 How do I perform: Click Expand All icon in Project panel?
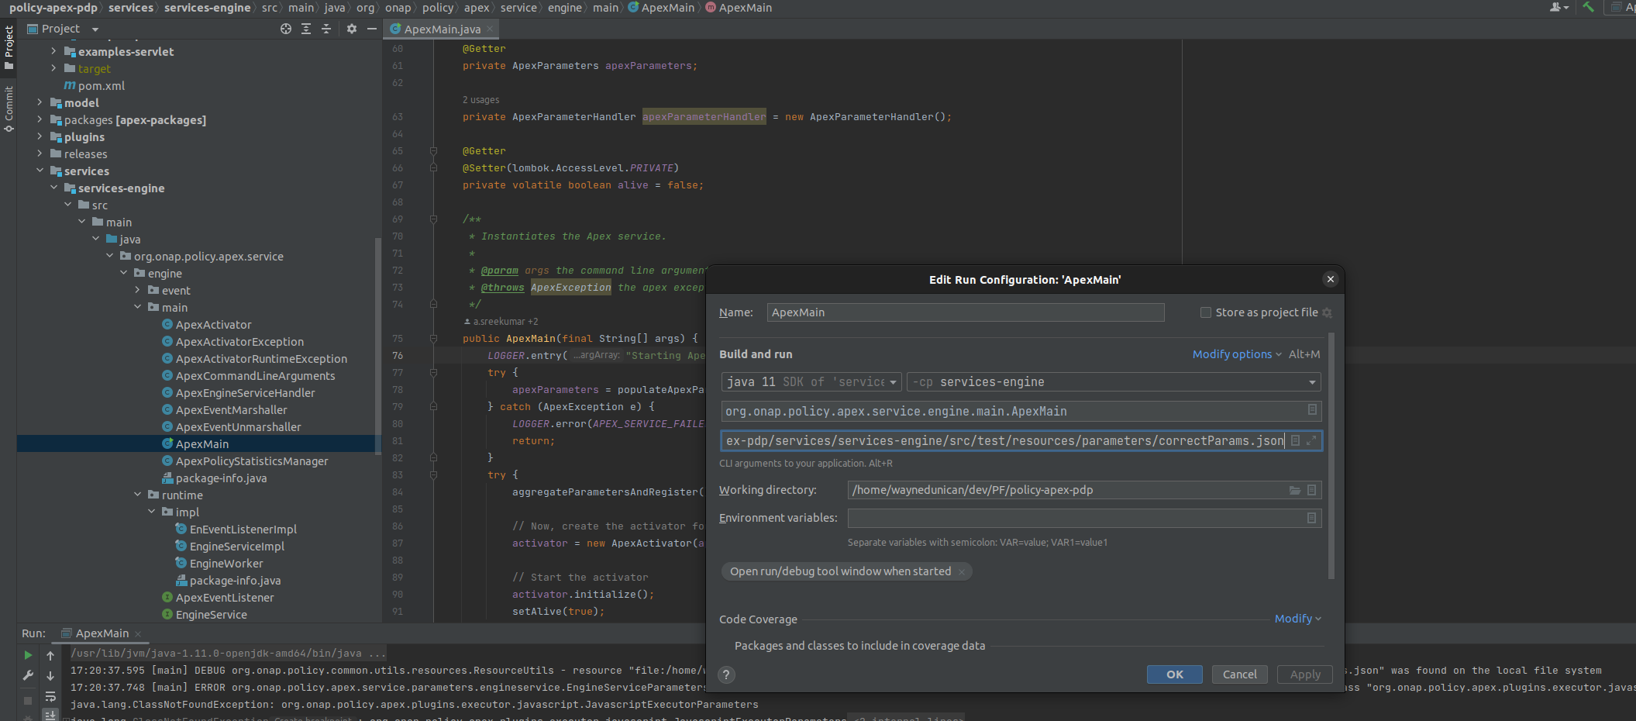click(306, 29)
